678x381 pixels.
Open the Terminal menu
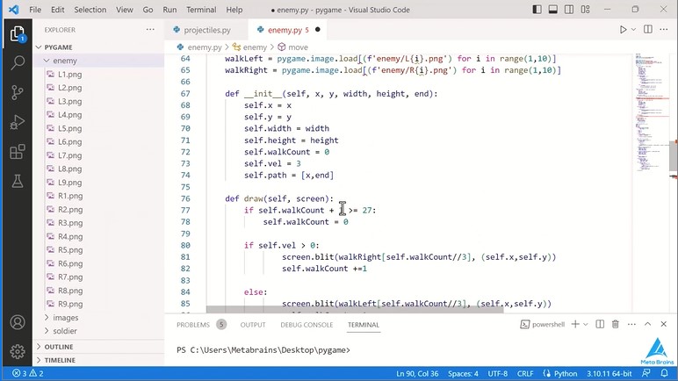click(201, 10)
